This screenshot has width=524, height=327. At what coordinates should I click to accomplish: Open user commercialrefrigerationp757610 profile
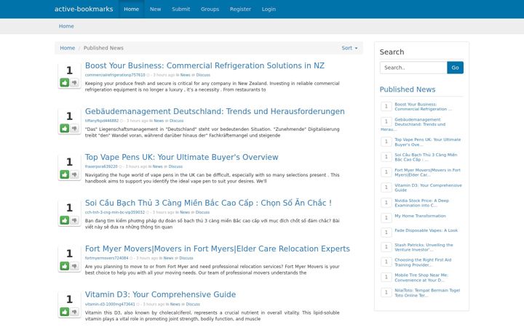click(x=115, y=75)
